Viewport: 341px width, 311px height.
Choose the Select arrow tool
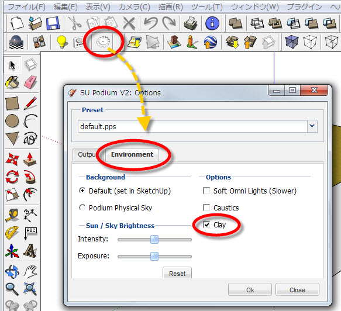tap(12, 65)
